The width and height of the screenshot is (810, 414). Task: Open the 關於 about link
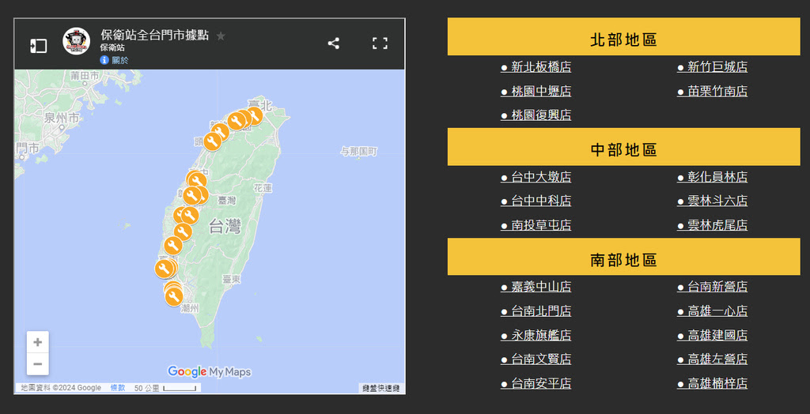(x=120, y=60)
